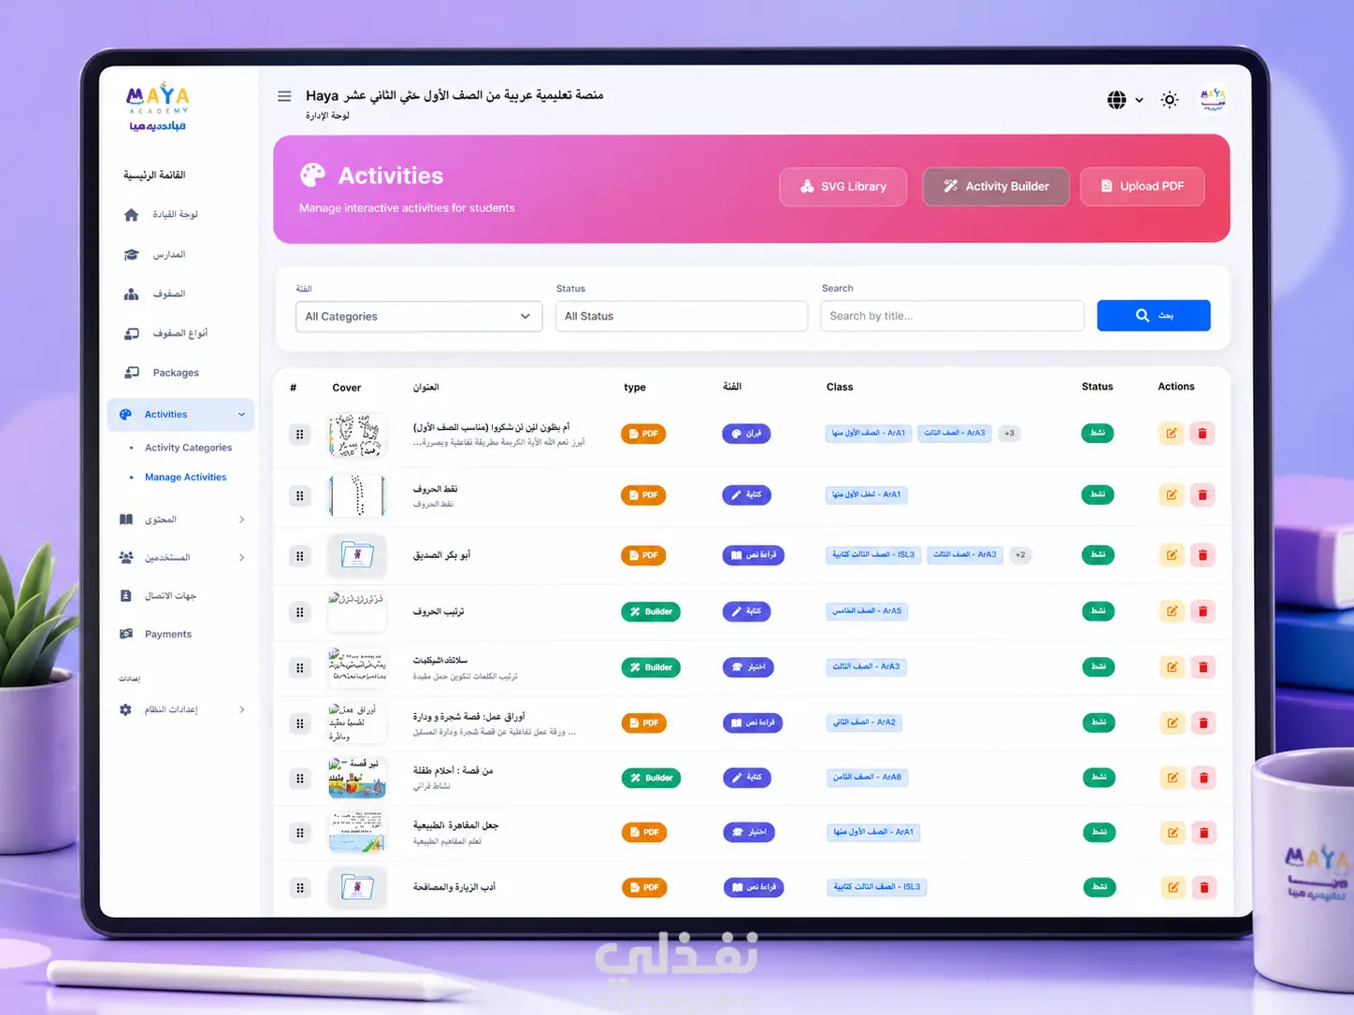Go to Activity Categories submenu
Image resolution: width=1354 pixels, height=1015 pixels.
coord(188,448)
